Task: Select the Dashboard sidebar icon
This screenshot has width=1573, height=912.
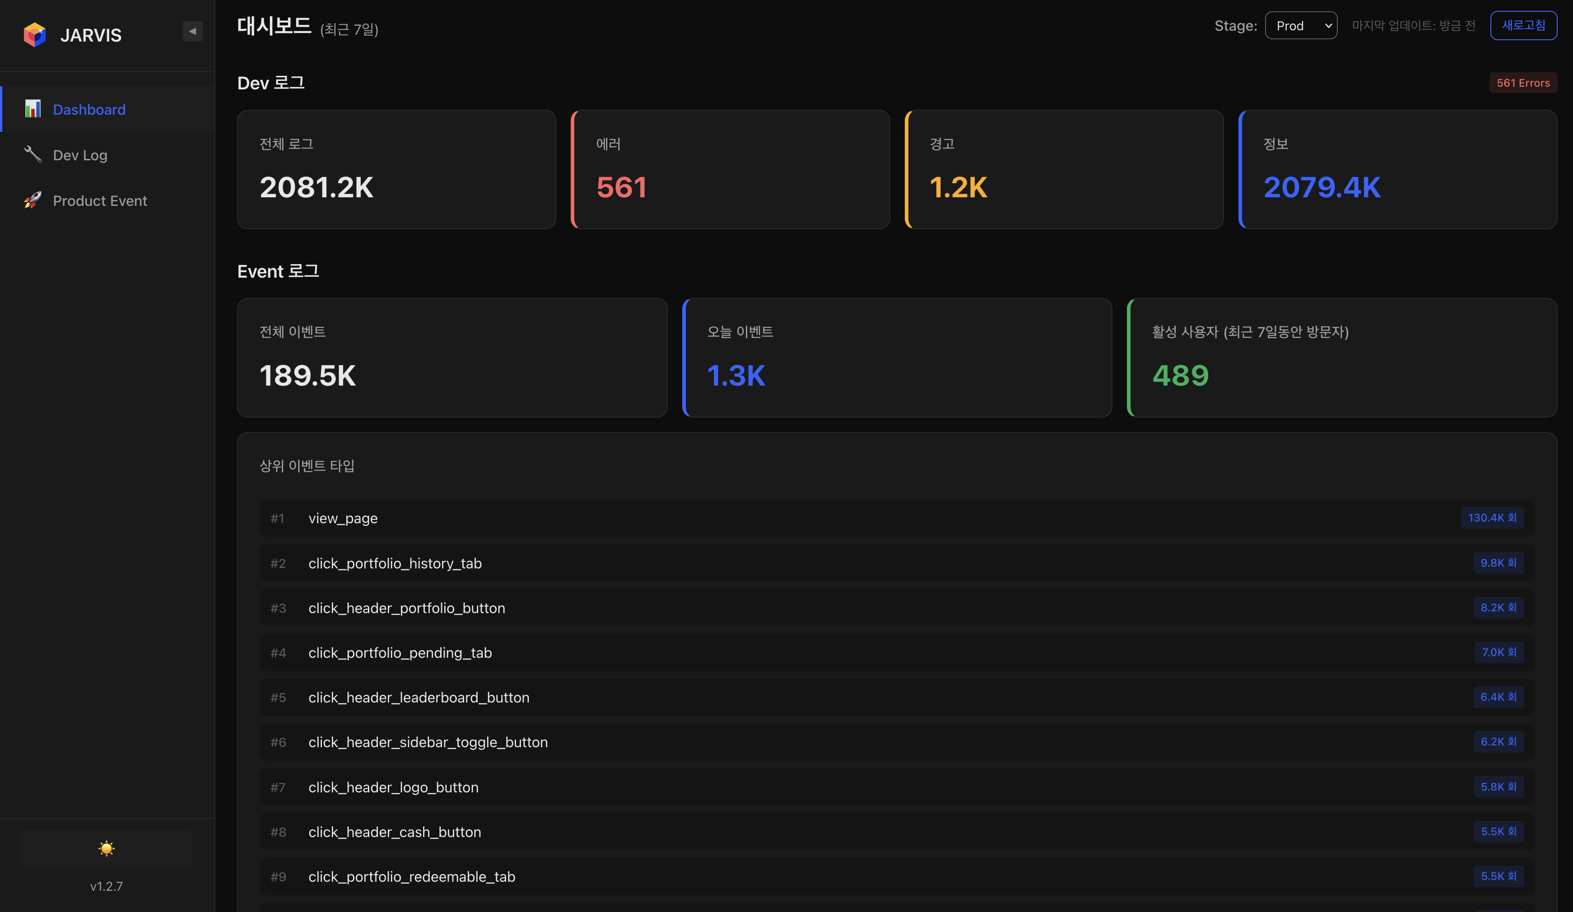Action: (32, 109)
